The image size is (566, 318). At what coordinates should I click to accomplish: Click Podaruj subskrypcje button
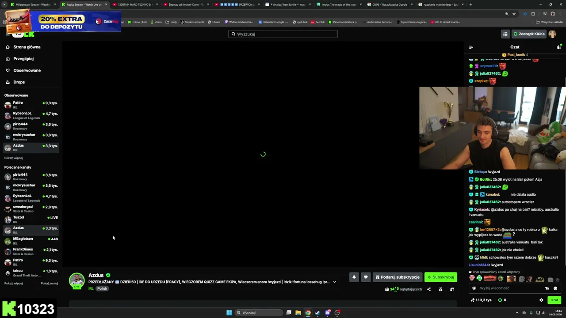coord(397,277)
